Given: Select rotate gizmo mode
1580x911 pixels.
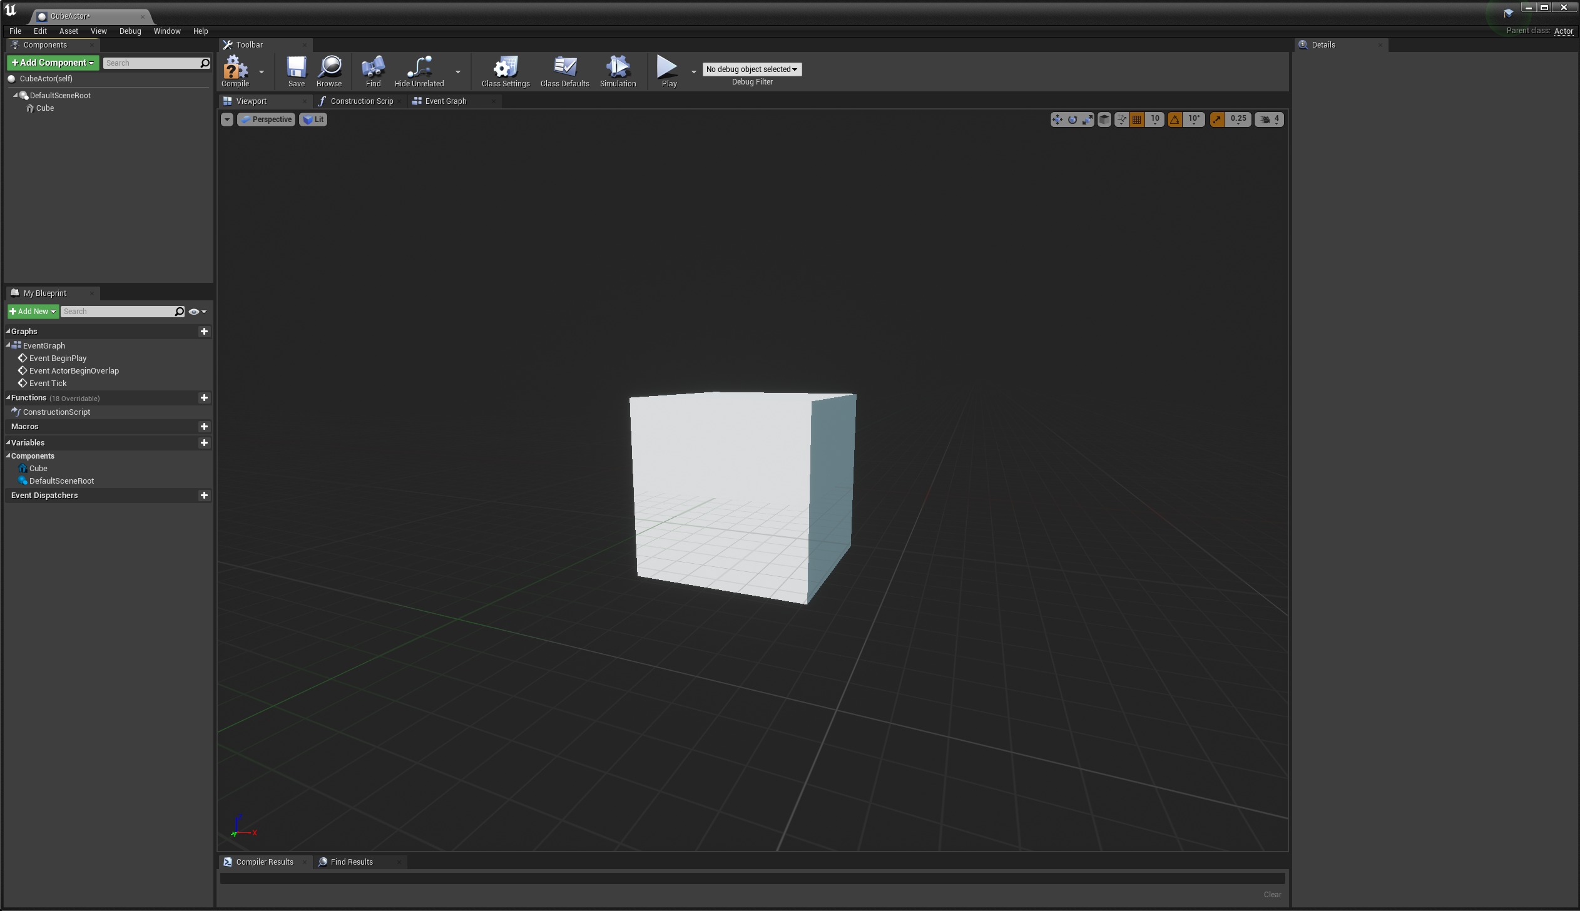Looking at the screenshot, I should coord(1073,120).
